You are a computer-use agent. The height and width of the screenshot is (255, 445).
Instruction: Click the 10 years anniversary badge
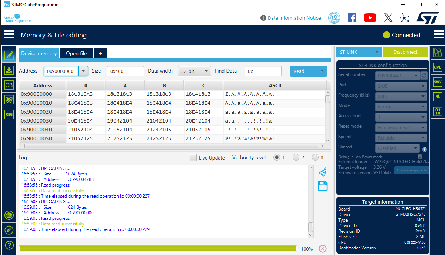point(334,18)
